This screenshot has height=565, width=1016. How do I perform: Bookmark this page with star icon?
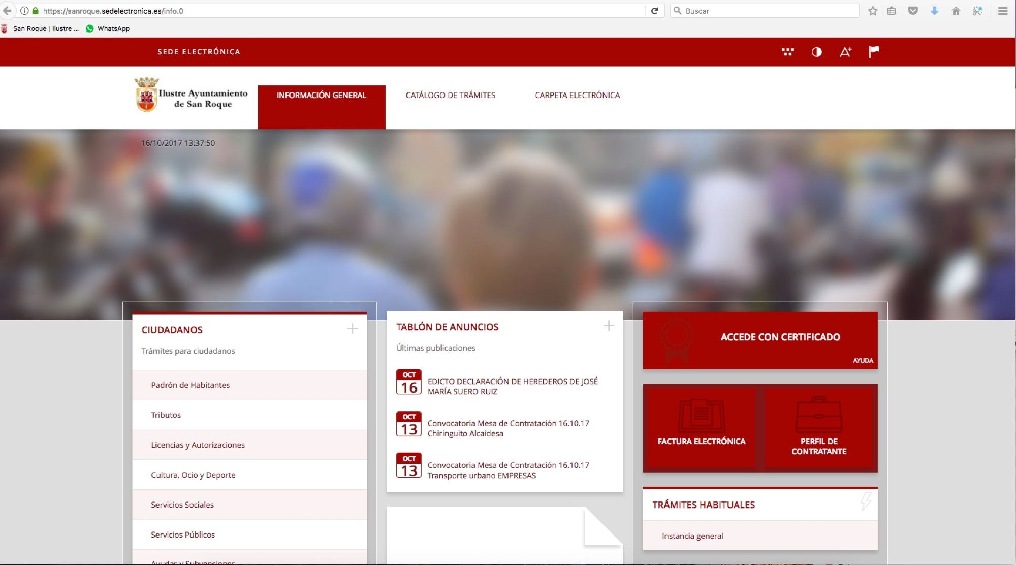(873, 11)
